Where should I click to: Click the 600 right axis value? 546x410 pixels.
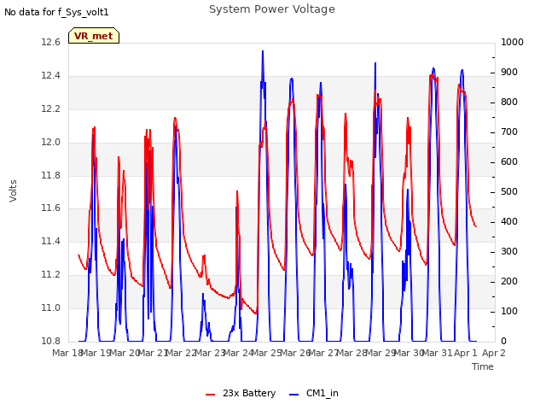(x=509, y=162)
